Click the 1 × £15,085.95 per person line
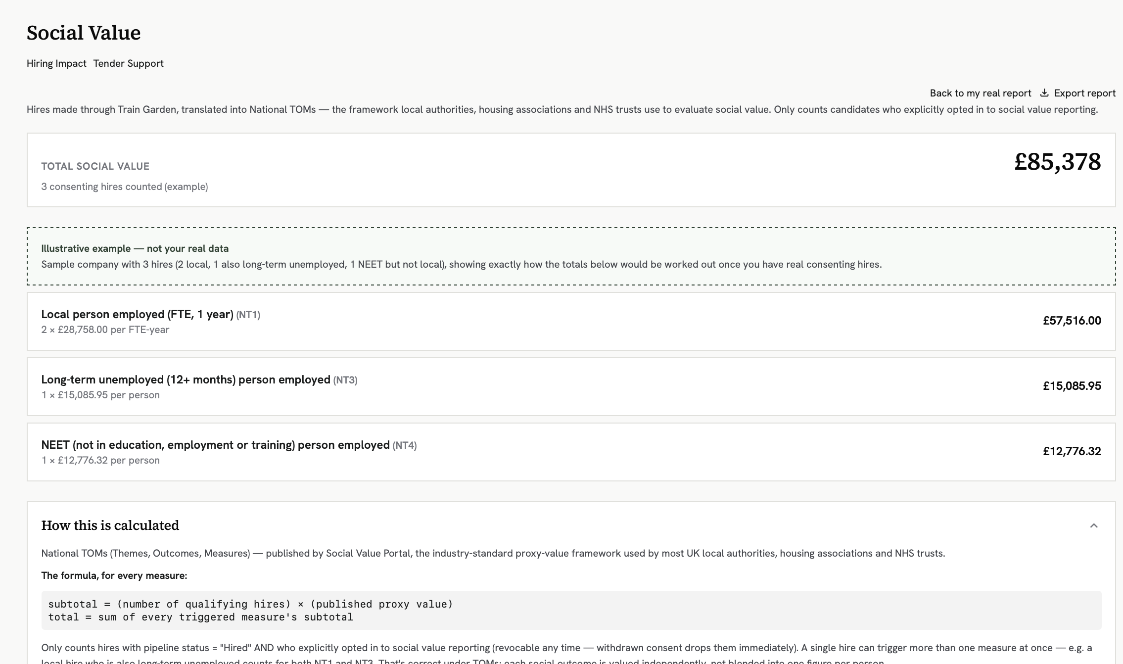This screenshot has width=1123, height=664. pyautogui.click(x=100, y=395)
